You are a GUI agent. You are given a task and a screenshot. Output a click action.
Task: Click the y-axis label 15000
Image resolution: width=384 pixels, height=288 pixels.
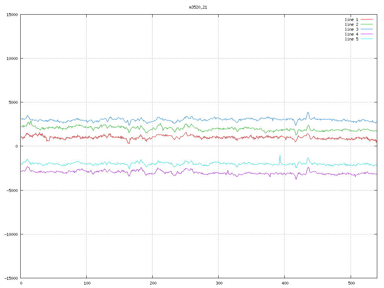[x=12, y=15]
